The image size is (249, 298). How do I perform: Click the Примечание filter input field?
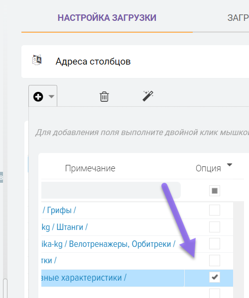pos(111,190)
